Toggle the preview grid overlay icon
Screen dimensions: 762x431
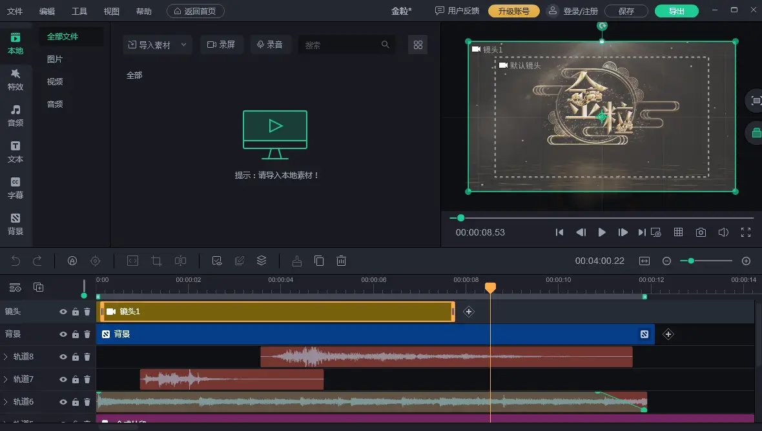pyautogui.click(x=679, y=232)
